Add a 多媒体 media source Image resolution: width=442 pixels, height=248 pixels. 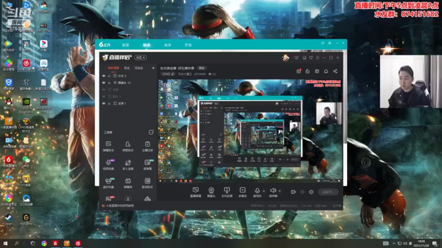tap(243, 192)
